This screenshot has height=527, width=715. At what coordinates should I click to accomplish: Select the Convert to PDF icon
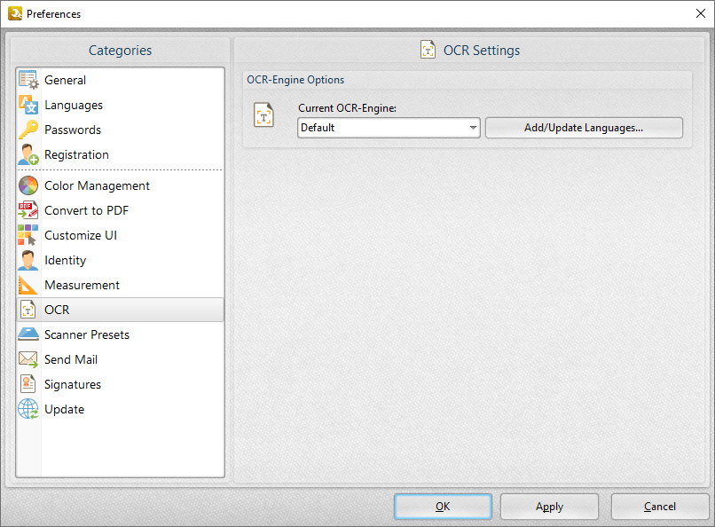coord(28,210)
